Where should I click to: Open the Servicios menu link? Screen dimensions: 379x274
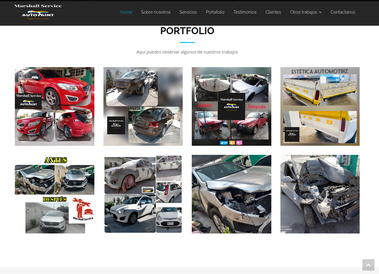point(188,12)
